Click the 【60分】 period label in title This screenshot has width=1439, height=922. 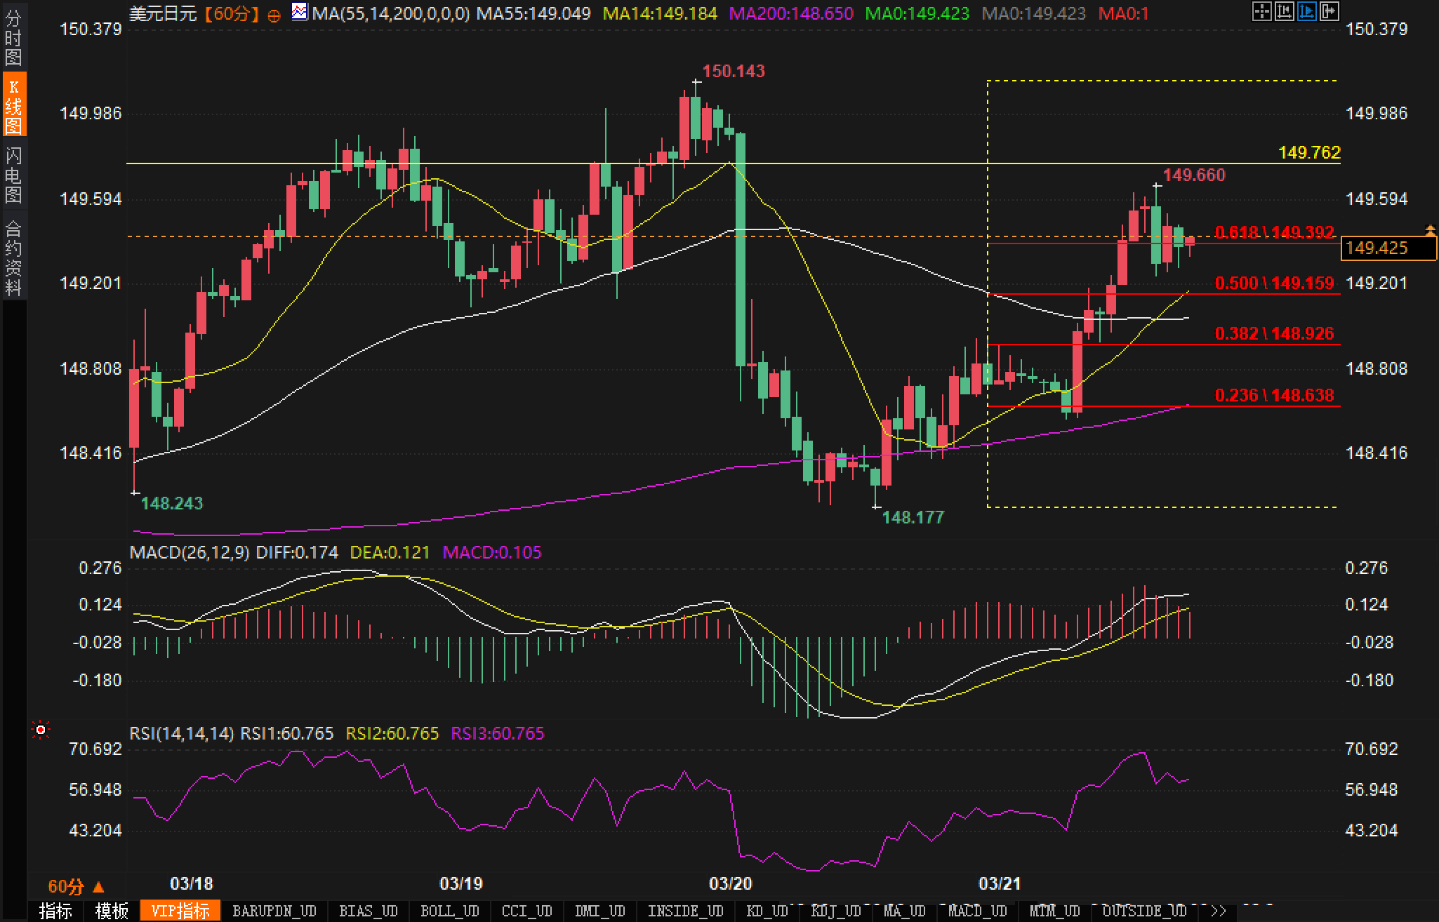(233, 13)
